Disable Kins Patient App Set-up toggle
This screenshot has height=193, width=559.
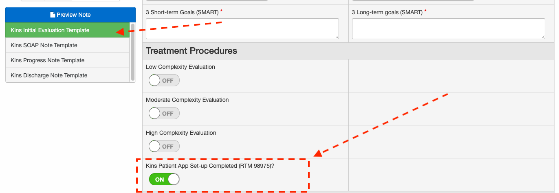click(x=164, y=180)
